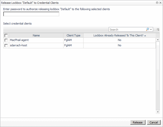Check the sdarrach-host client checkbox
The height and width of the screenshot is (127, 163).
point(6,46)
